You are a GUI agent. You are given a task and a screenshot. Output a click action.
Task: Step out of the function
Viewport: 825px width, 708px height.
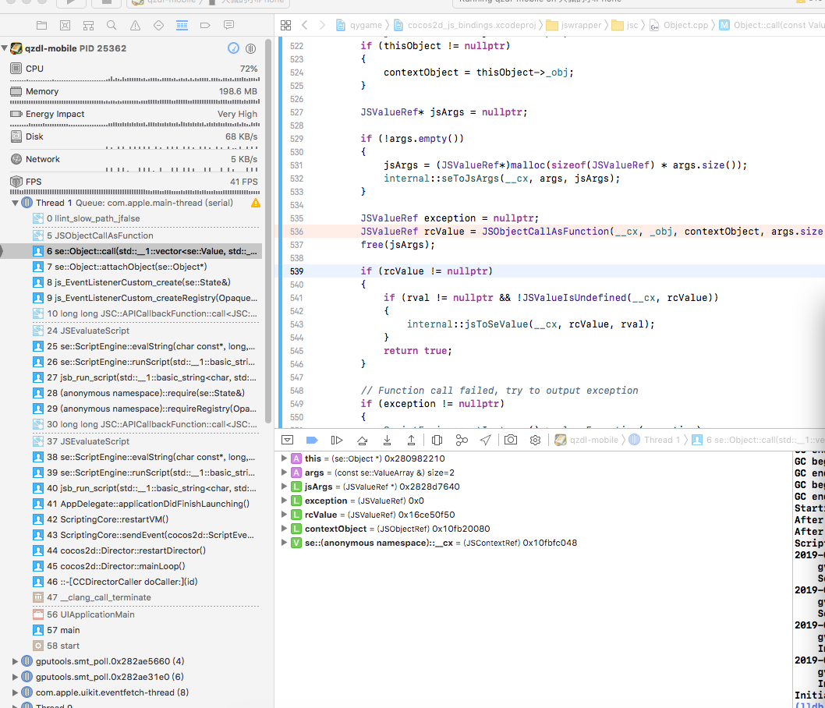(x=412, y=440)
